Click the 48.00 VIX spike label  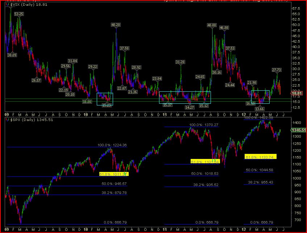212,25
